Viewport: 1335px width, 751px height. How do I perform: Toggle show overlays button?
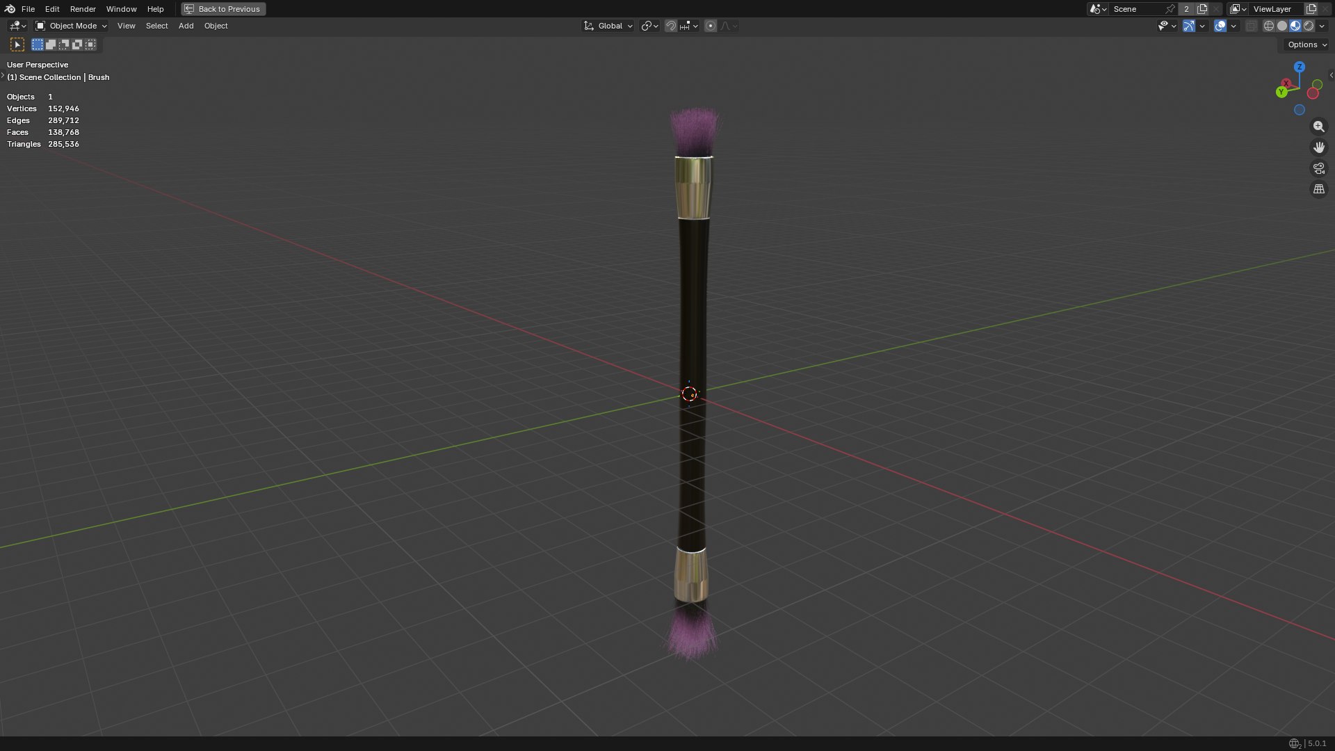coord(1220,26)
